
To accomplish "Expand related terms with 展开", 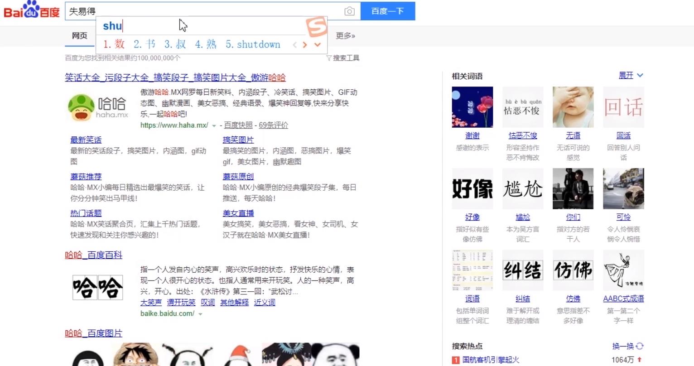I will click(x=631, y=75).
